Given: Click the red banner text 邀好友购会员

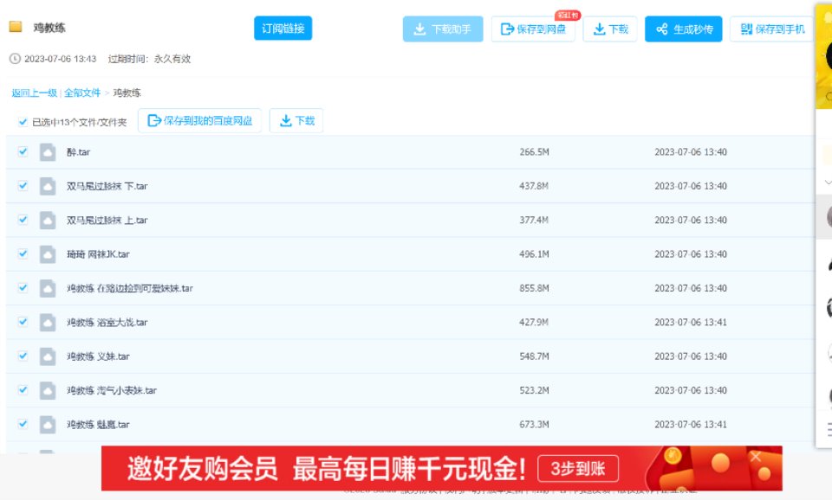Looking at the screenshot, I should tap(202, 469).
